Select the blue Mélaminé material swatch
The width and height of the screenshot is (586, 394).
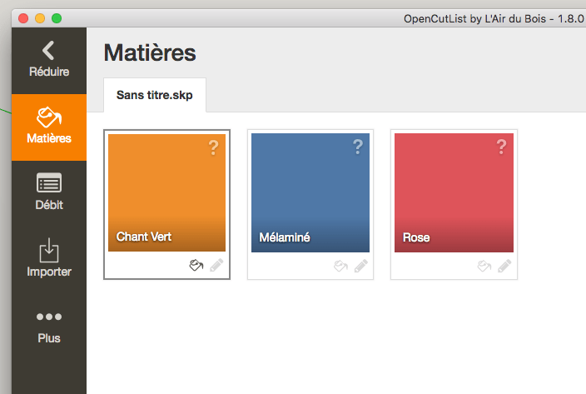point(310,193)
